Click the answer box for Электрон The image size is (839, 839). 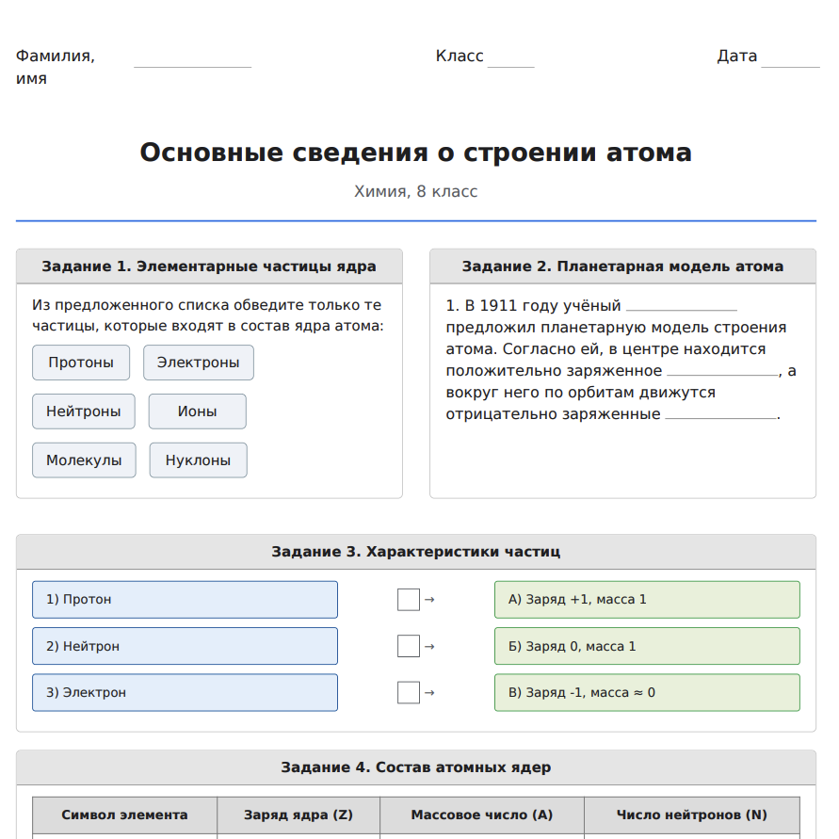pyautogui.click(x=409, y=692)
